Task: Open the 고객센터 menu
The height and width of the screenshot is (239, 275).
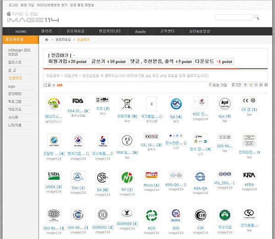Action: pos(167,31)
